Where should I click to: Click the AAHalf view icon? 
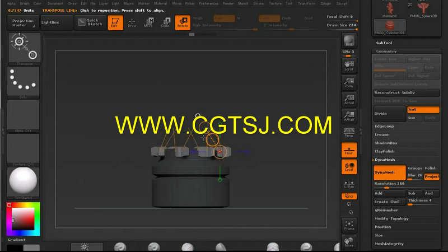[349, 116]
